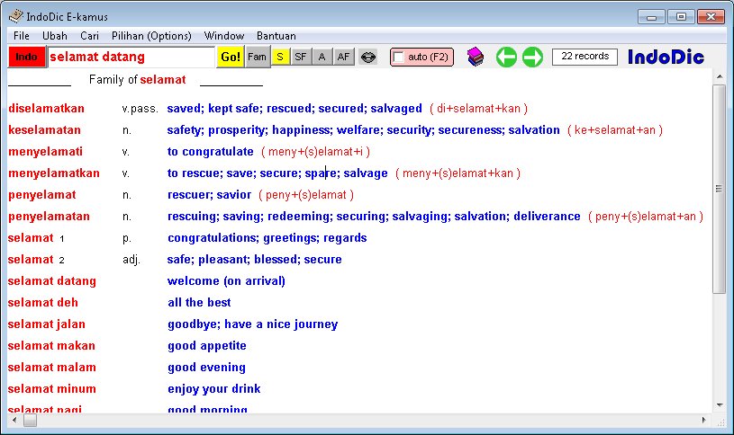The width and height of the screenshot is (734, 435).
Task: Toggle the auto (F2) checkbox
Action: tap(399, 57)
